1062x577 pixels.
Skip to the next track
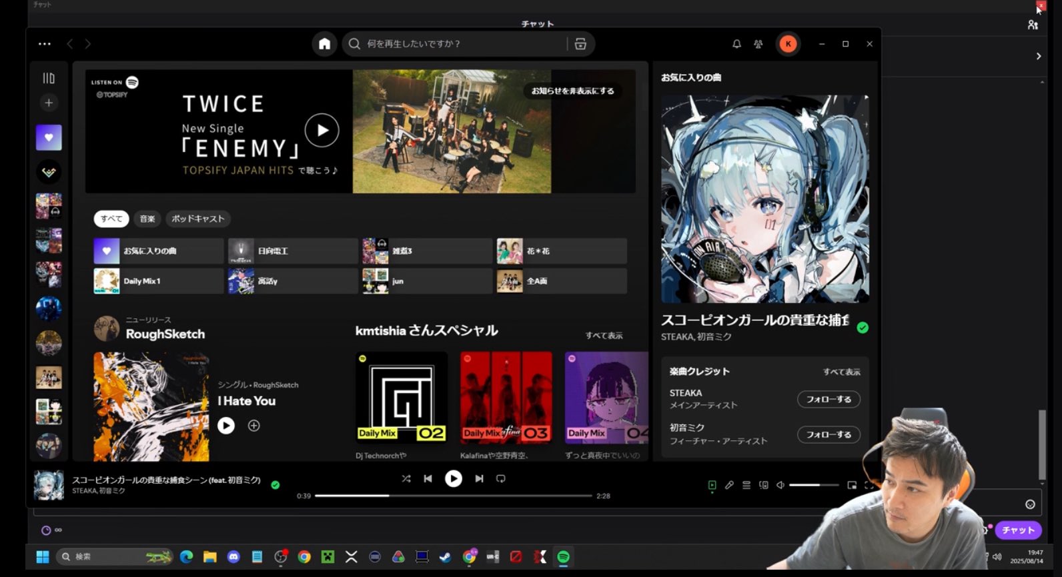479,478
